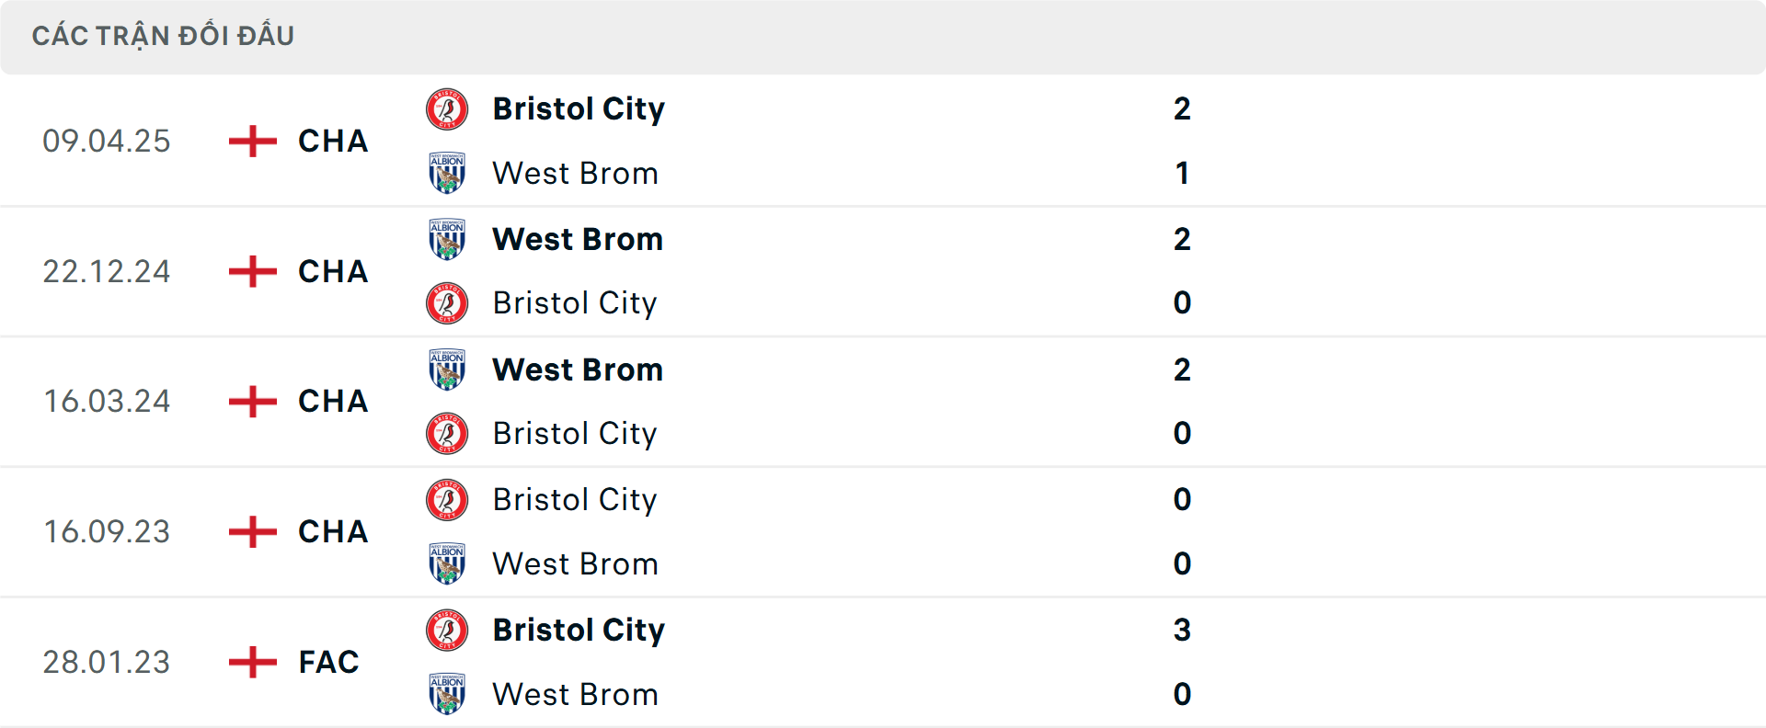Viewport: 1766px width, 728px height.
Task: Click the West Brom badge in the 28.01.23 row
Action: click(x=447, y=694)
